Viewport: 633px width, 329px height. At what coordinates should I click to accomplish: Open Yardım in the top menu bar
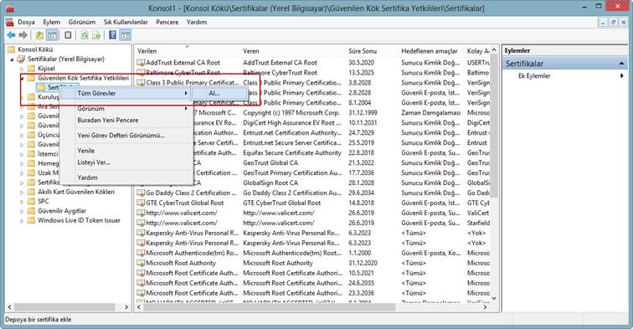pyautogui.click(x=197, y=23)
